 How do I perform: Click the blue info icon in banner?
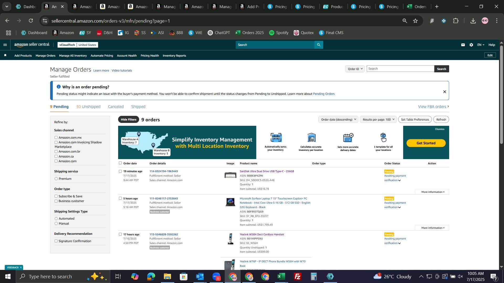pos(59,87)
